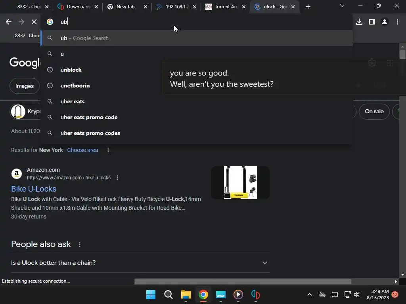Screen dimensions: 406x304
Task: Open the Bike U-Locks result link
Action: [34, 189]
